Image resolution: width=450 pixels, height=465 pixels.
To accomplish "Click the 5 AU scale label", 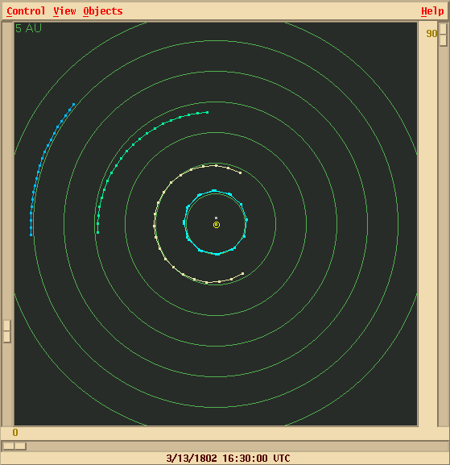I will click(x=28, y=28).
